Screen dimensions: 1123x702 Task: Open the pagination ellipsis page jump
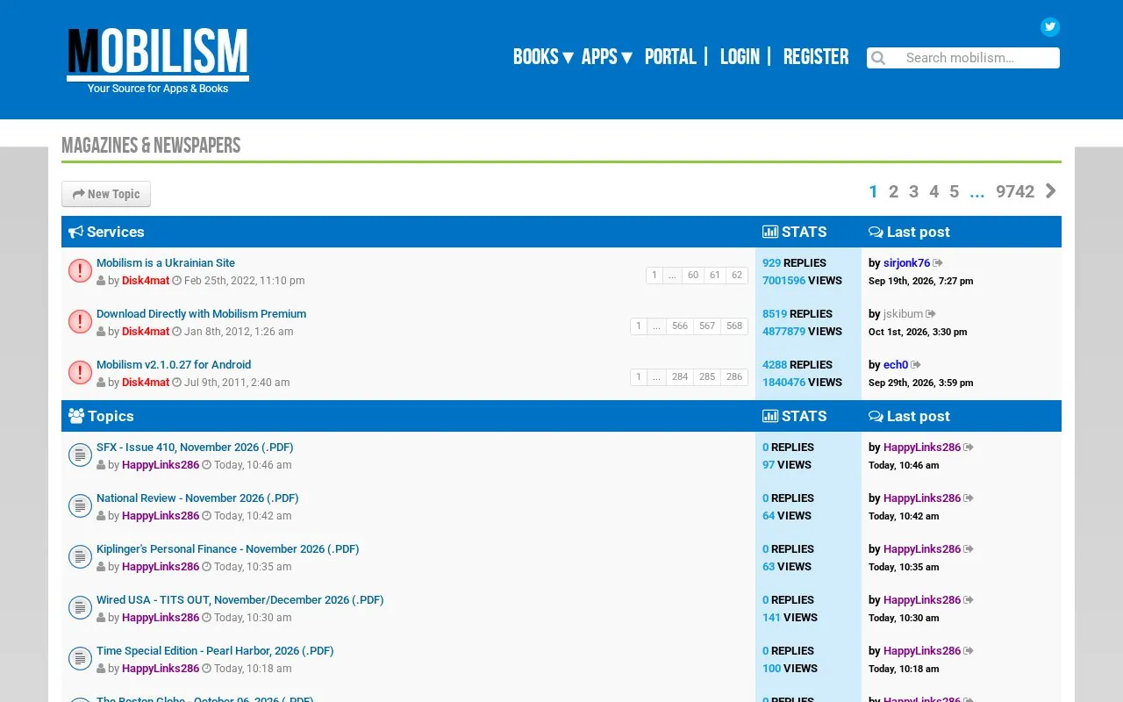point(976,191)
